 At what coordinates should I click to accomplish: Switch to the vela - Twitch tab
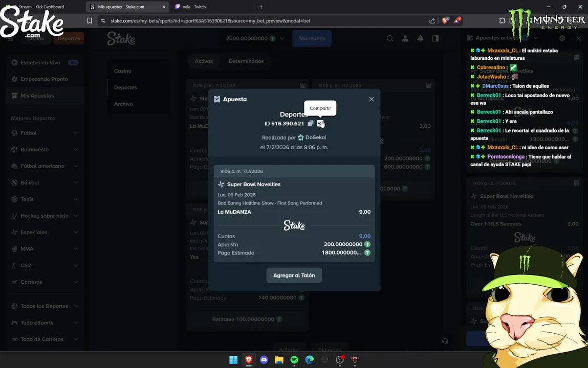tap(193, 7)
